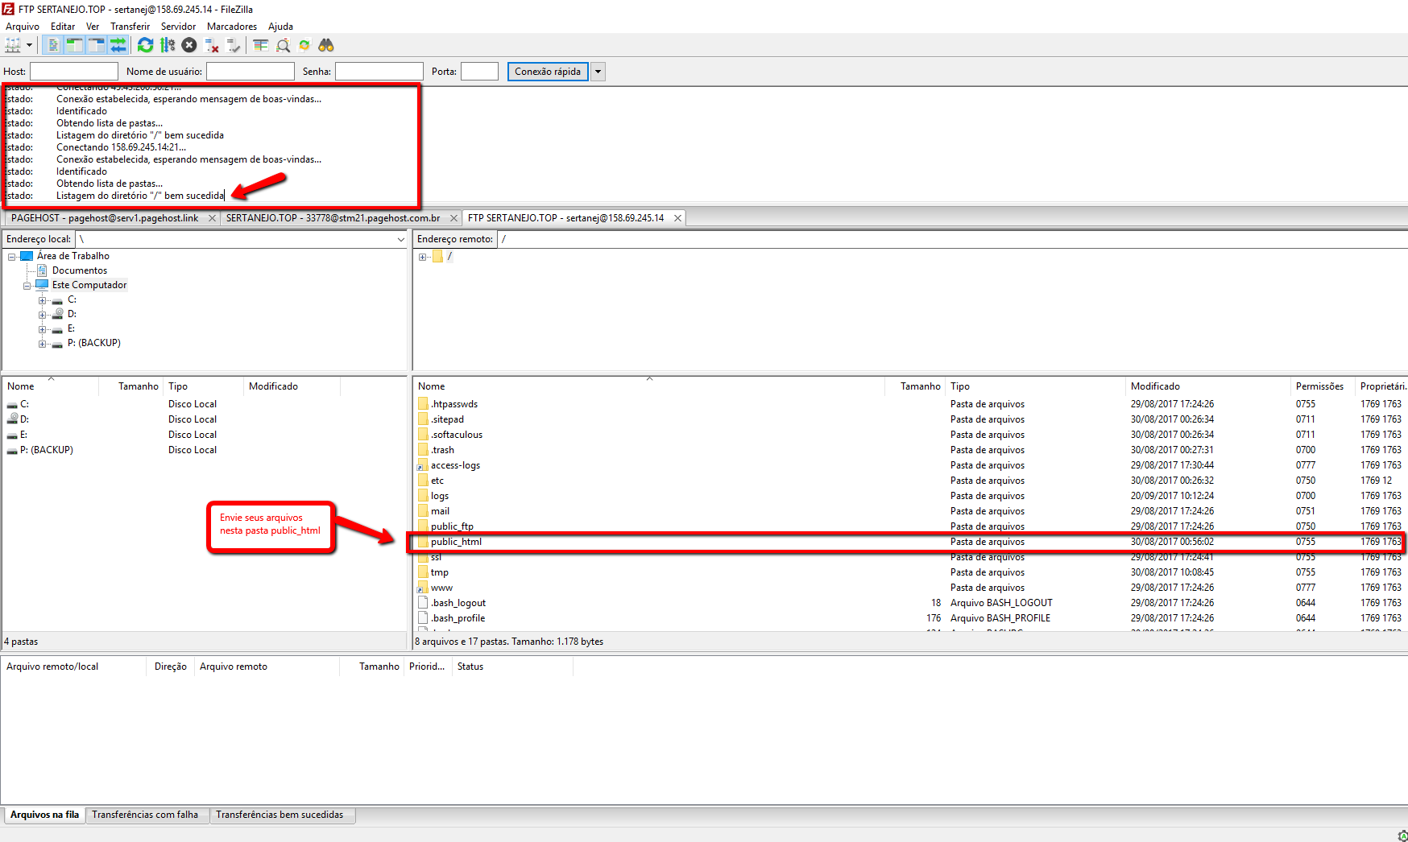Close the FTP SERTANEJO.TOP tab
Image resolution: width=1408 pixels, height=842 pixels.
click(x=677, y=218)
